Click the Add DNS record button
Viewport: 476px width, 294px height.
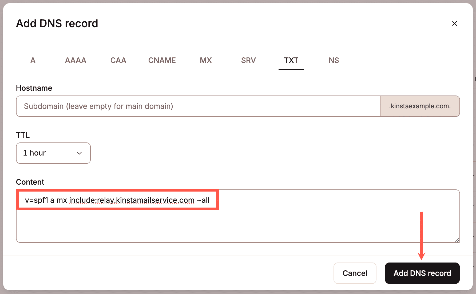point(422,273)
